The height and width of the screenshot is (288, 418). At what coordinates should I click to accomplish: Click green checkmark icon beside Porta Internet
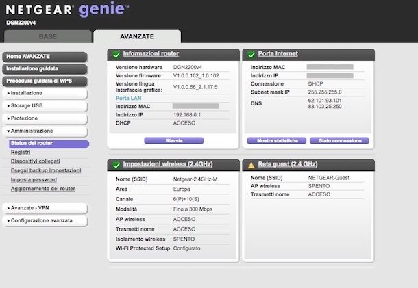click(x=251, y=55)
